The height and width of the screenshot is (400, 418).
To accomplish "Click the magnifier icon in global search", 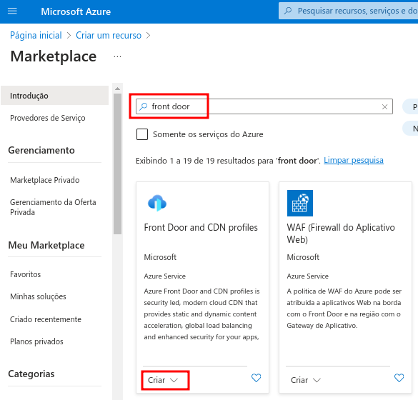I will tap(288, 11).
